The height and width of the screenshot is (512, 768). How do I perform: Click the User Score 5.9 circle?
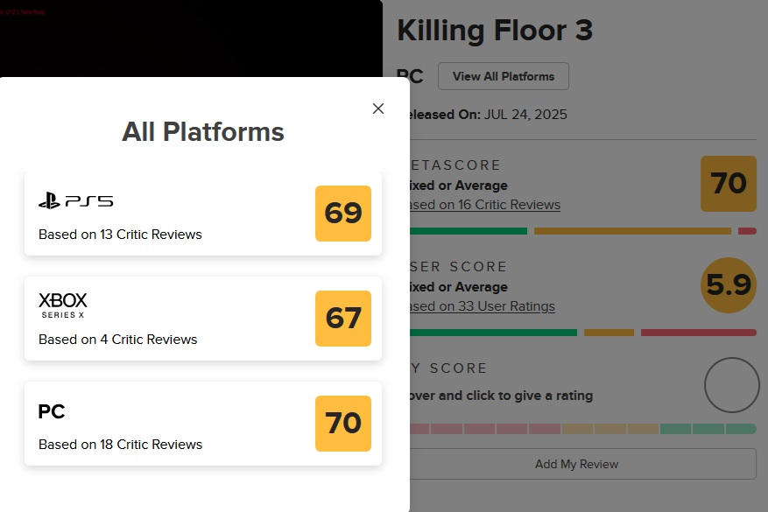coord(729,284)
